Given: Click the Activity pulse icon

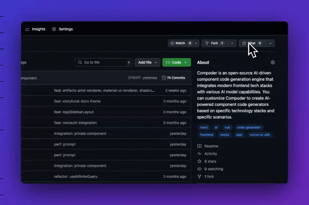Looking at the screenshot, I should (199, 154).
